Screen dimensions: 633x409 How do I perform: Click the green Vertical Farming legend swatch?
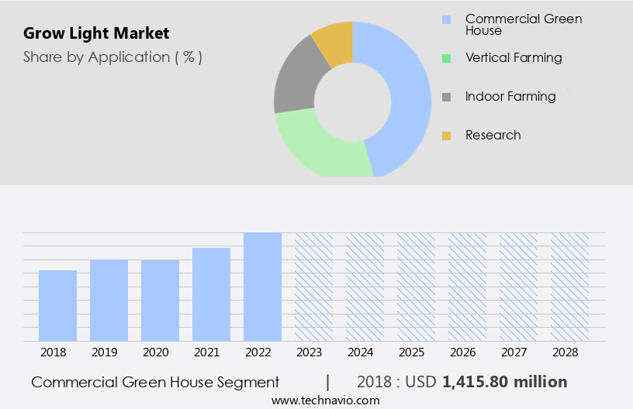446,58
